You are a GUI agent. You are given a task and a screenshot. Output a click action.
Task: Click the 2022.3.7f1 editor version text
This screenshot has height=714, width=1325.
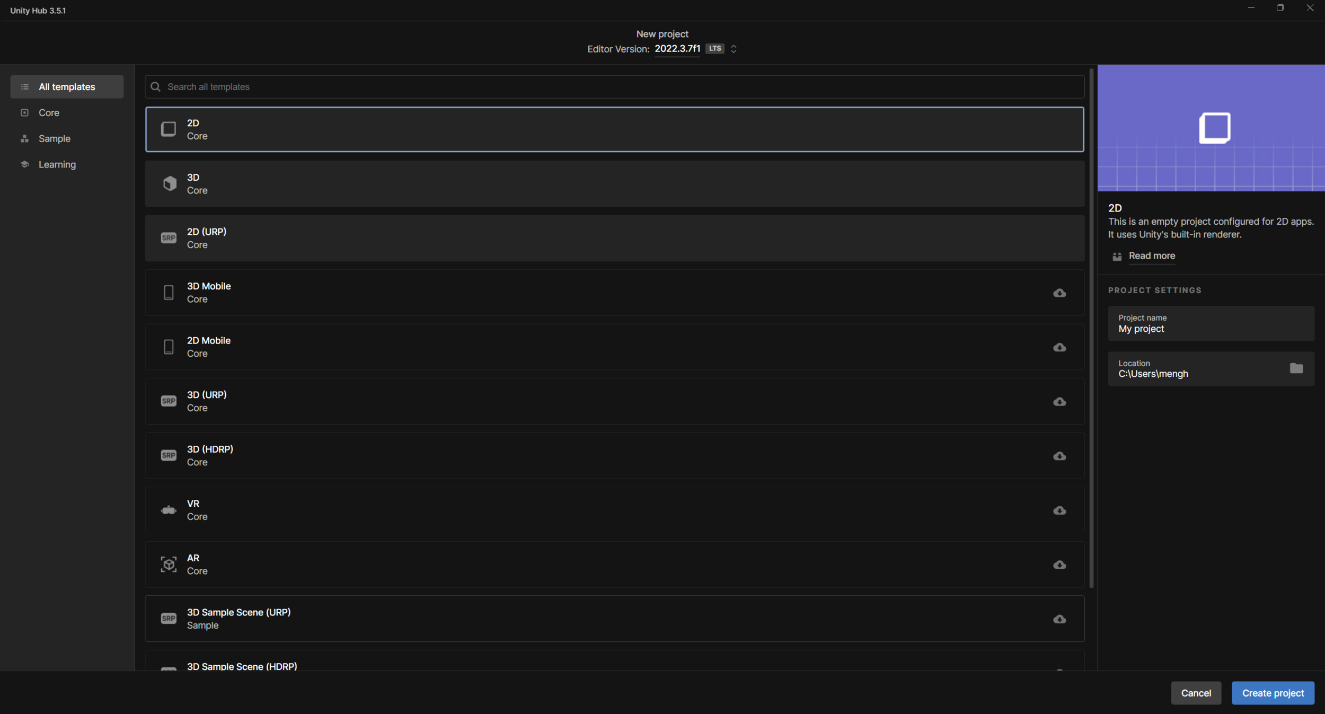pyautogui.click(x=677, y=49)
